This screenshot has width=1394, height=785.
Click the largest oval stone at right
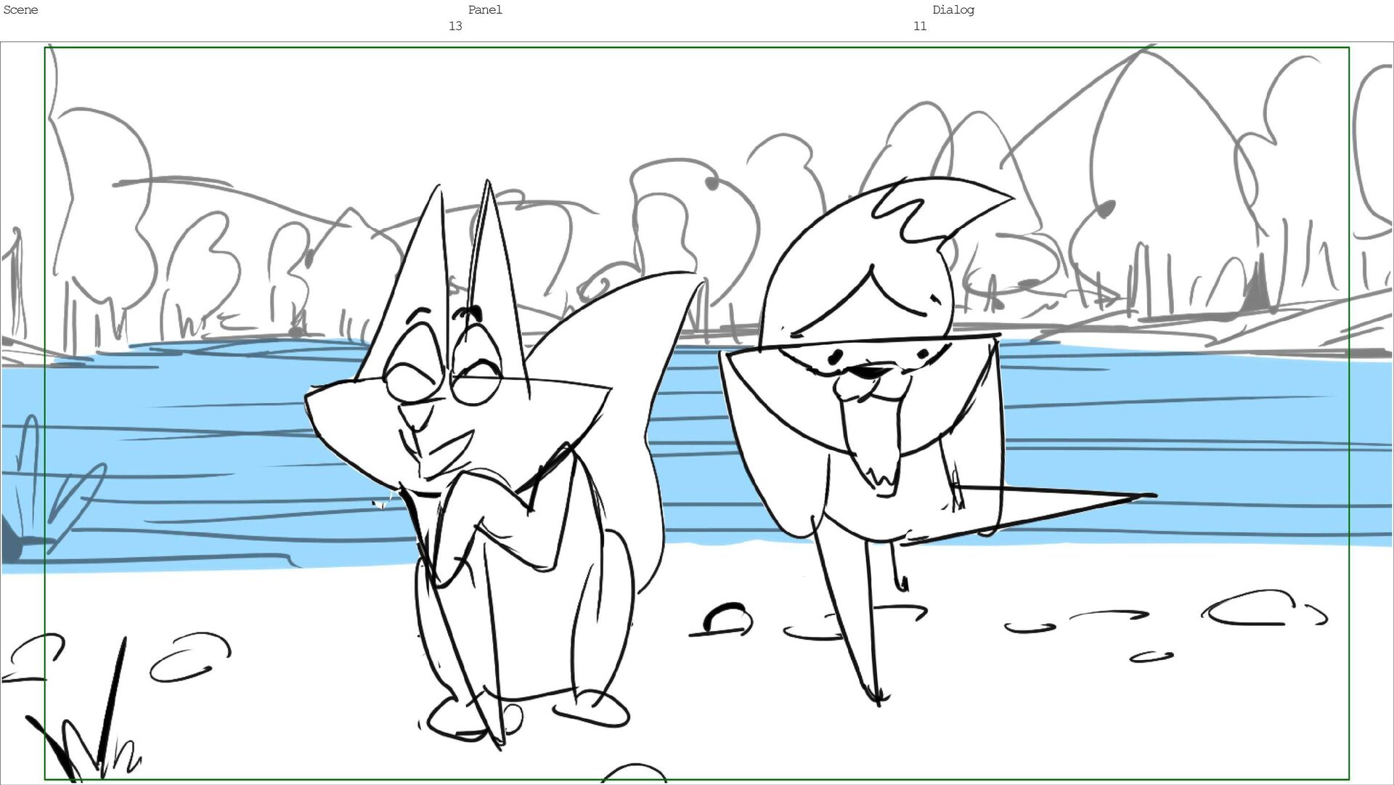pos(1249,610)
